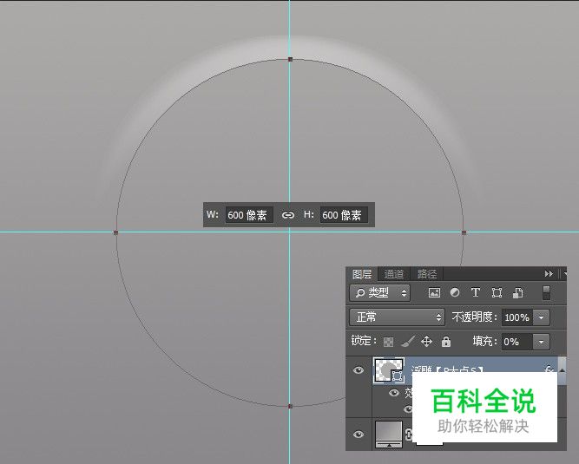
Task: Hide the 浮雕 shape layer eye icon
Action: tap(359, 370)
